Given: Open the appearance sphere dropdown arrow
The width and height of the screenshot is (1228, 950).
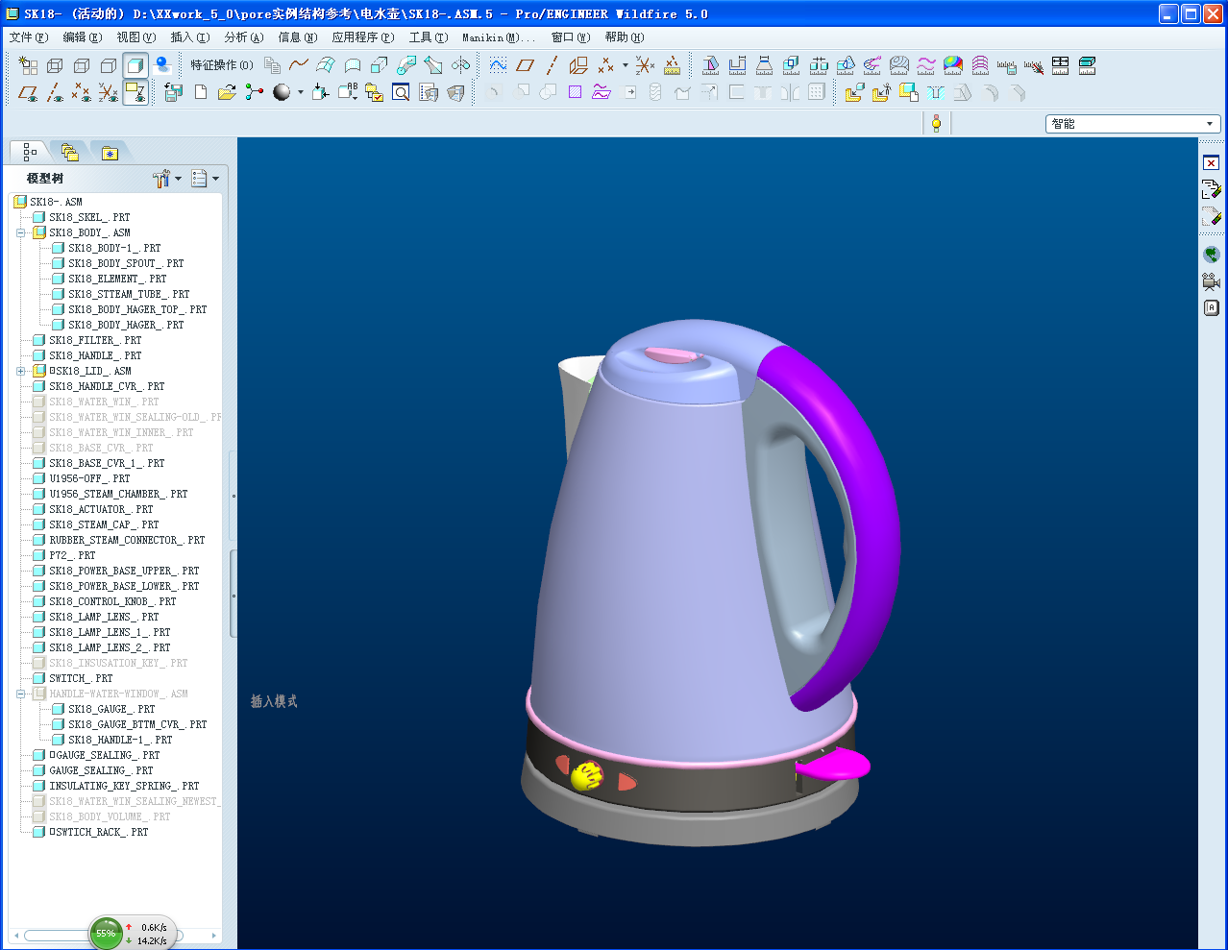Looking at the screenshot, I should (x=300, y=93).
